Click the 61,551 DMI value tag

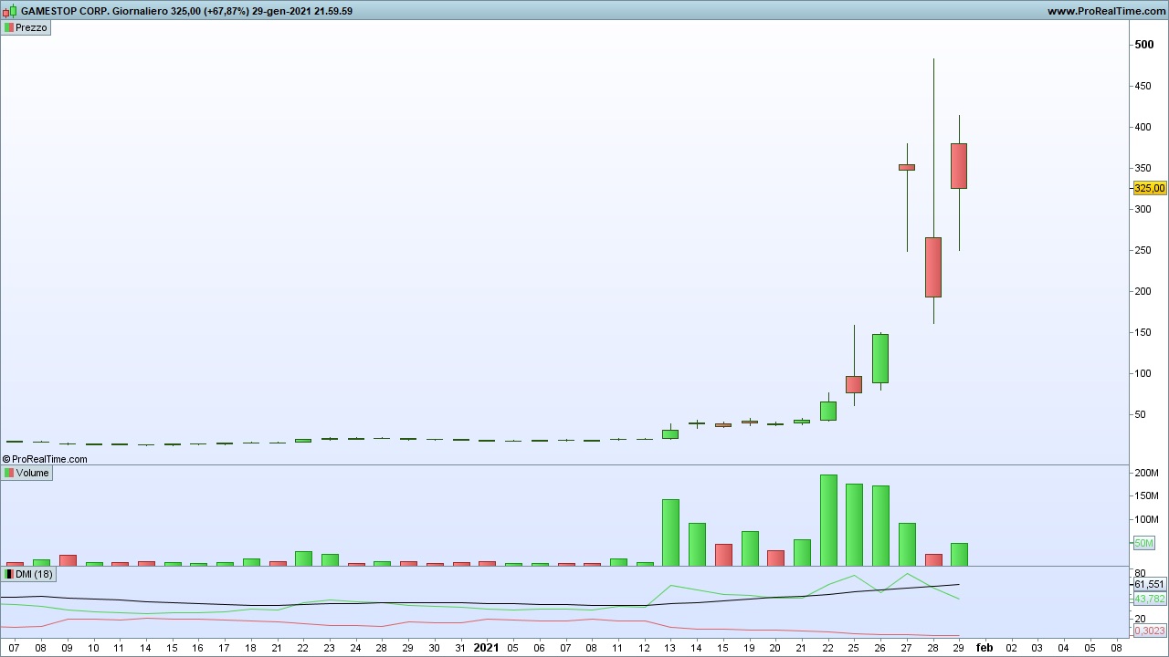point(1149,584)
